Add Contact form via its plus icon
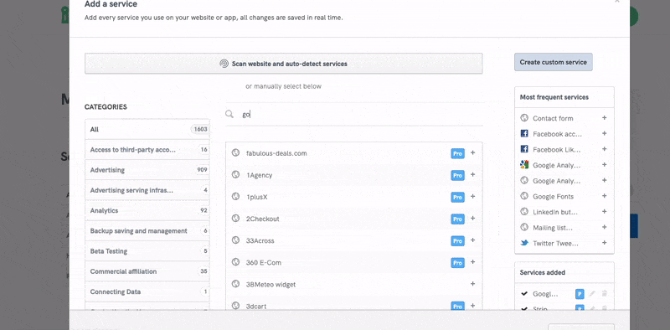The image size is (670, 330). [604, 118]
